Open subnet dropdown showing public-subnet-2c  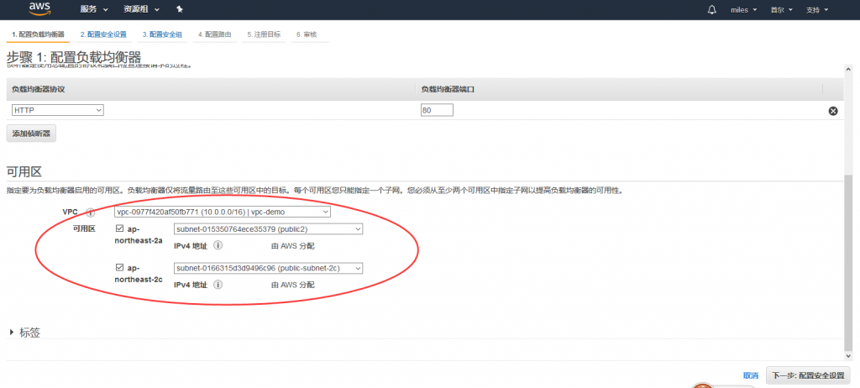click(x=268, y=268)
